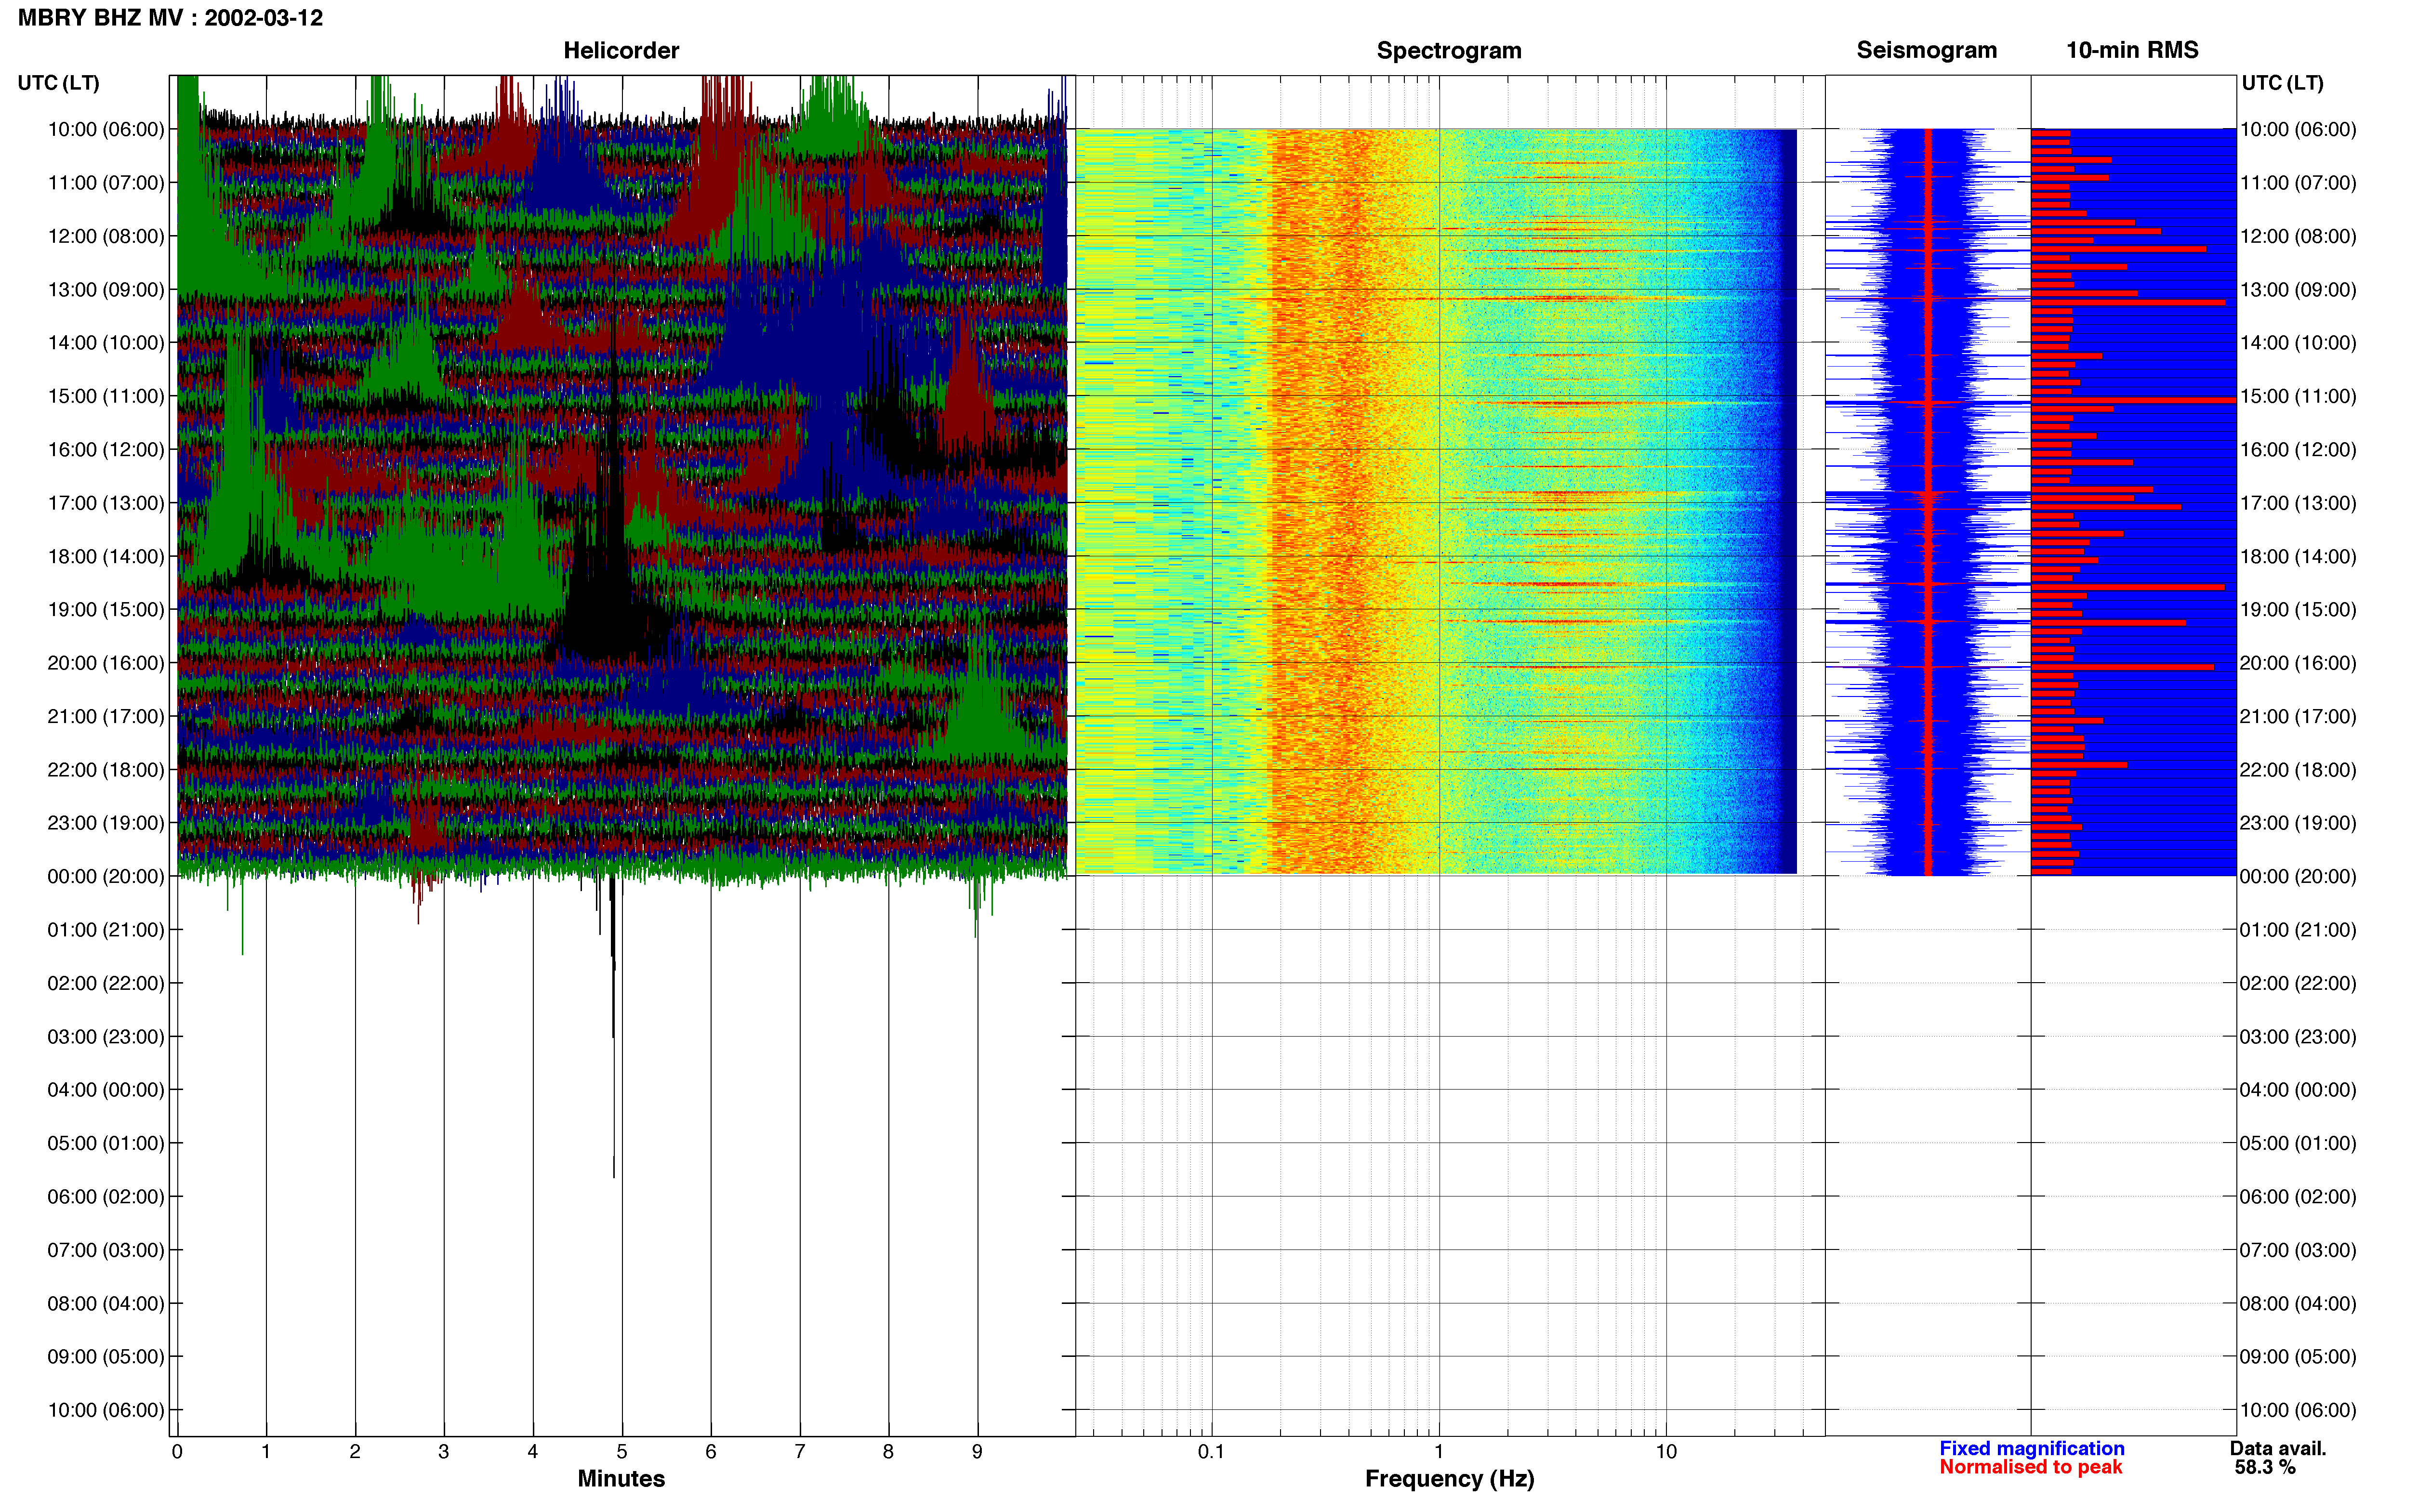The width and height of the screenshot is (2418, 1512).
Task: Click the "Minutes" axis label
Action: coord(621,1478)
